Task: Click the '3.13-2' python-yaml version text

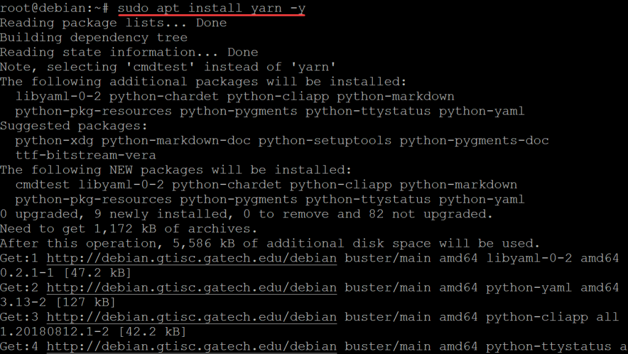Action: coord(23,302)
